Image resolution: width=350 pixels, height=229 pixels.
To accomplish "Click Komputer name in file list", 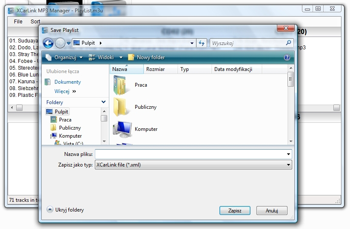I will click(x=146, y=129).
